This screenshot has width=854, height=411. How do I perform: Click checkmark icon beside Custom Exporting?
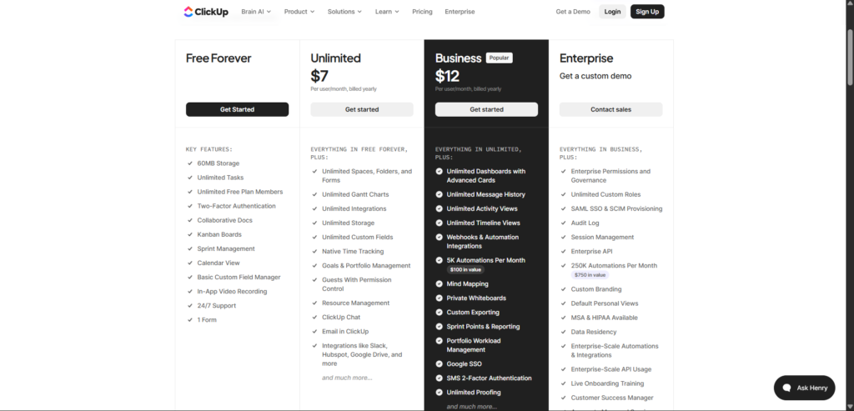[439, 312]
